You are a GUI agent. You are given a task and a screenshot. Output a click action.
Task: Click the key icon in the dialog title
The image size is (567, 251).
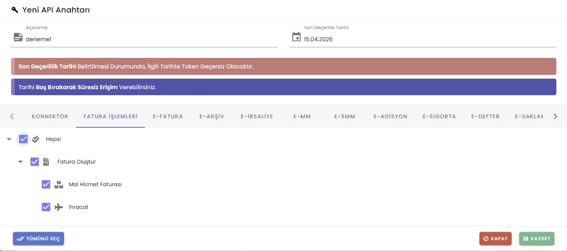(15, 10)
